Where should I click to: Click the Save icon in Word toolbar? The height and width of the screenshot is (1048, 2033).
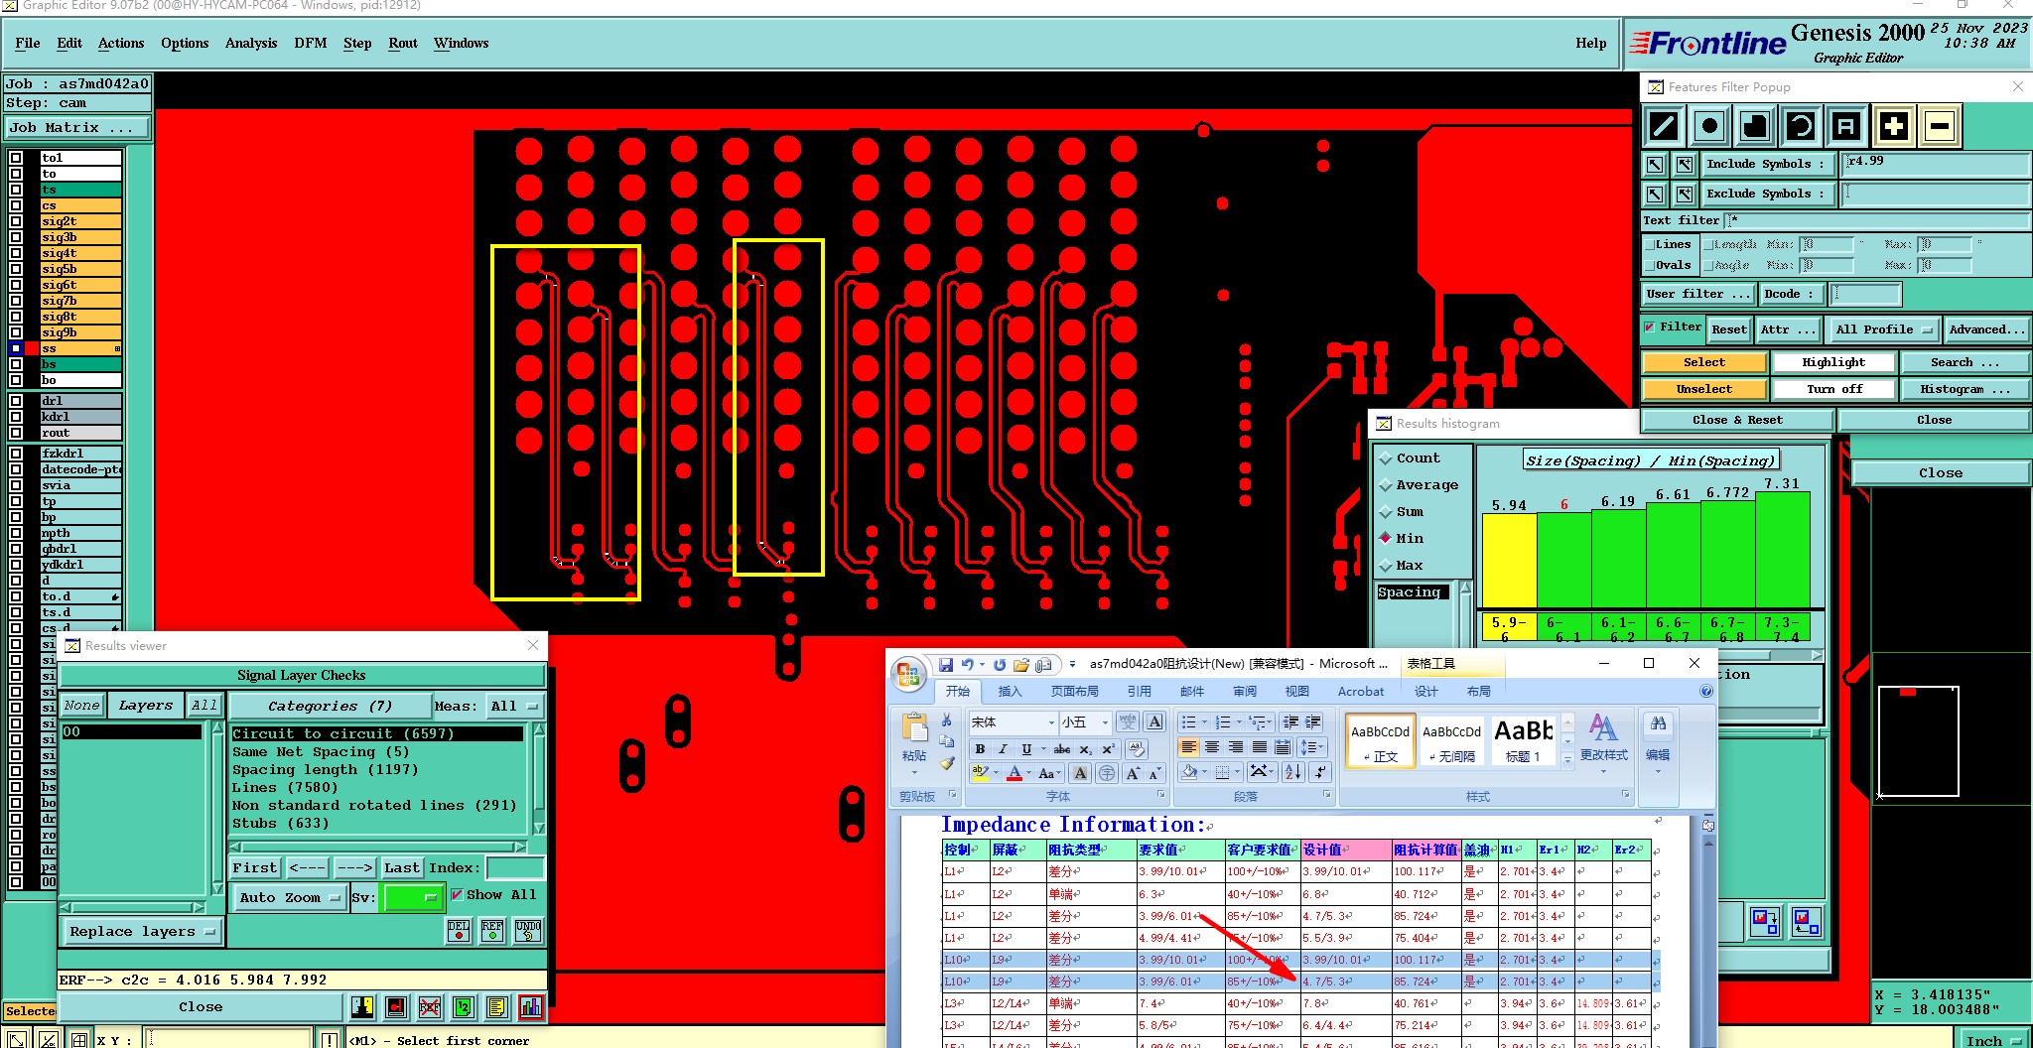(x=945, y=664)
